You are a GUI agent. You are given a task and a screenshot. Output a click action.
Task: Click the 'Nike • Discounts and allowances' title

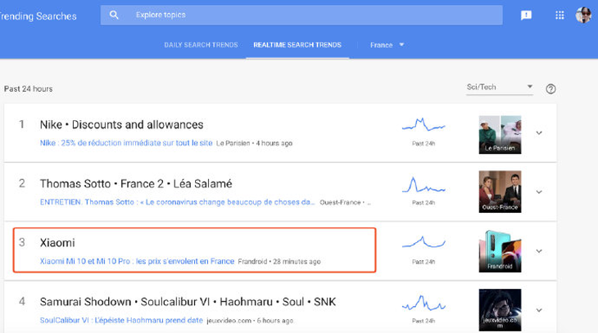[122, 125]
